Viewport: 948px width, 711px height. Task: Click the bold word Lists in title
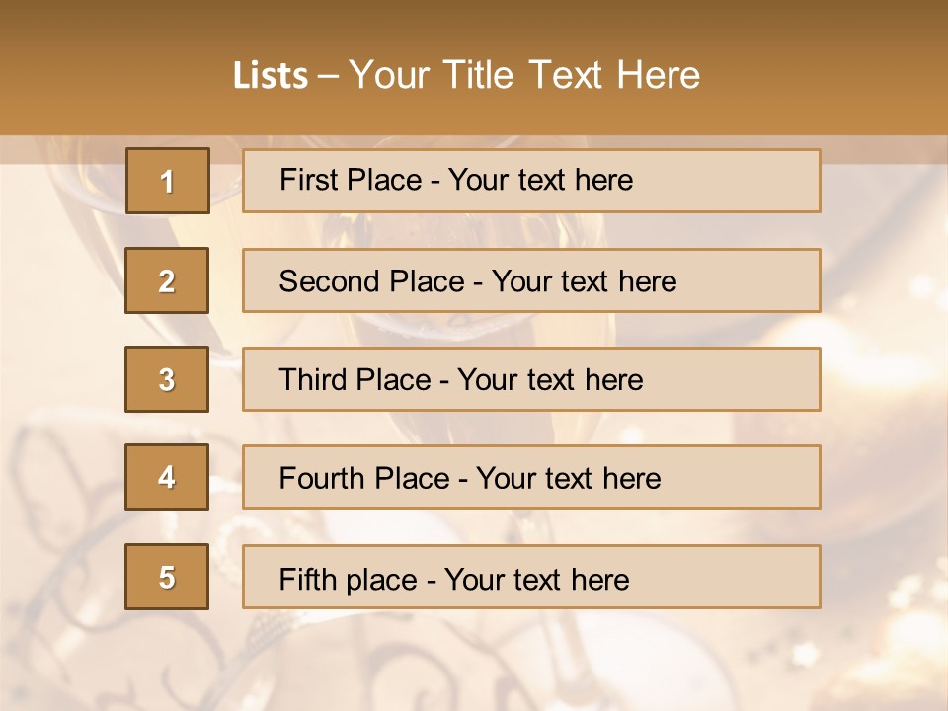270,76
